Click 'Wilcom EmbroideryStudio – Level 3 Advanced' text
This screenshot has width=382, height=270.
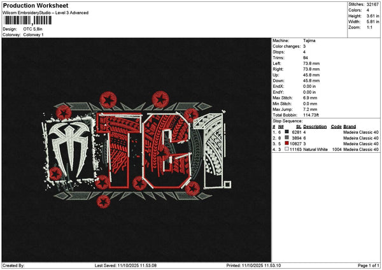(46, 13)
